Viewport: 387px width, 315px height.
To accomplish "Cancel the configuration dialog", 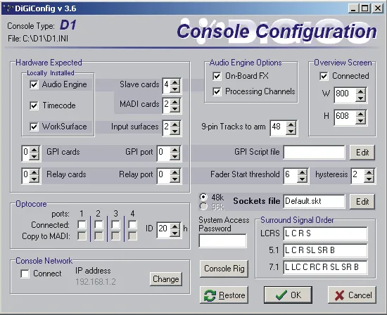I will [x=352, y=295].
